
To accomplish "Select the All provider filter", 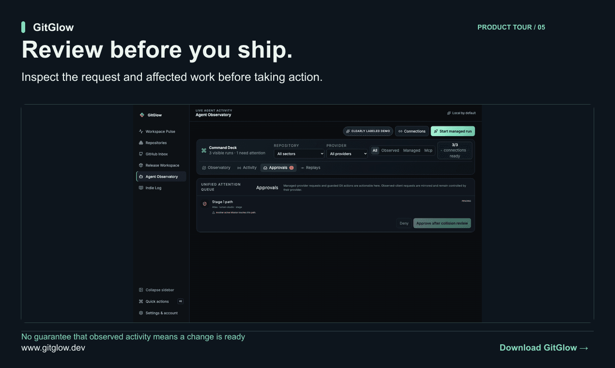I will click(x=375, y=151).
